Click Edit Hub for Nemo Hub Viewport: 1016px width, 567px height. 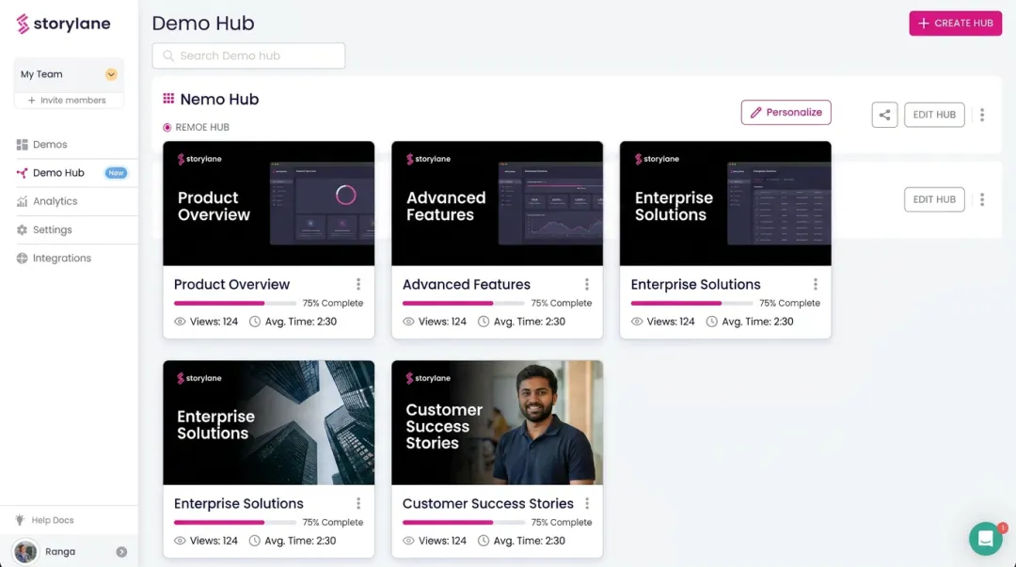(x=934, y=115)
